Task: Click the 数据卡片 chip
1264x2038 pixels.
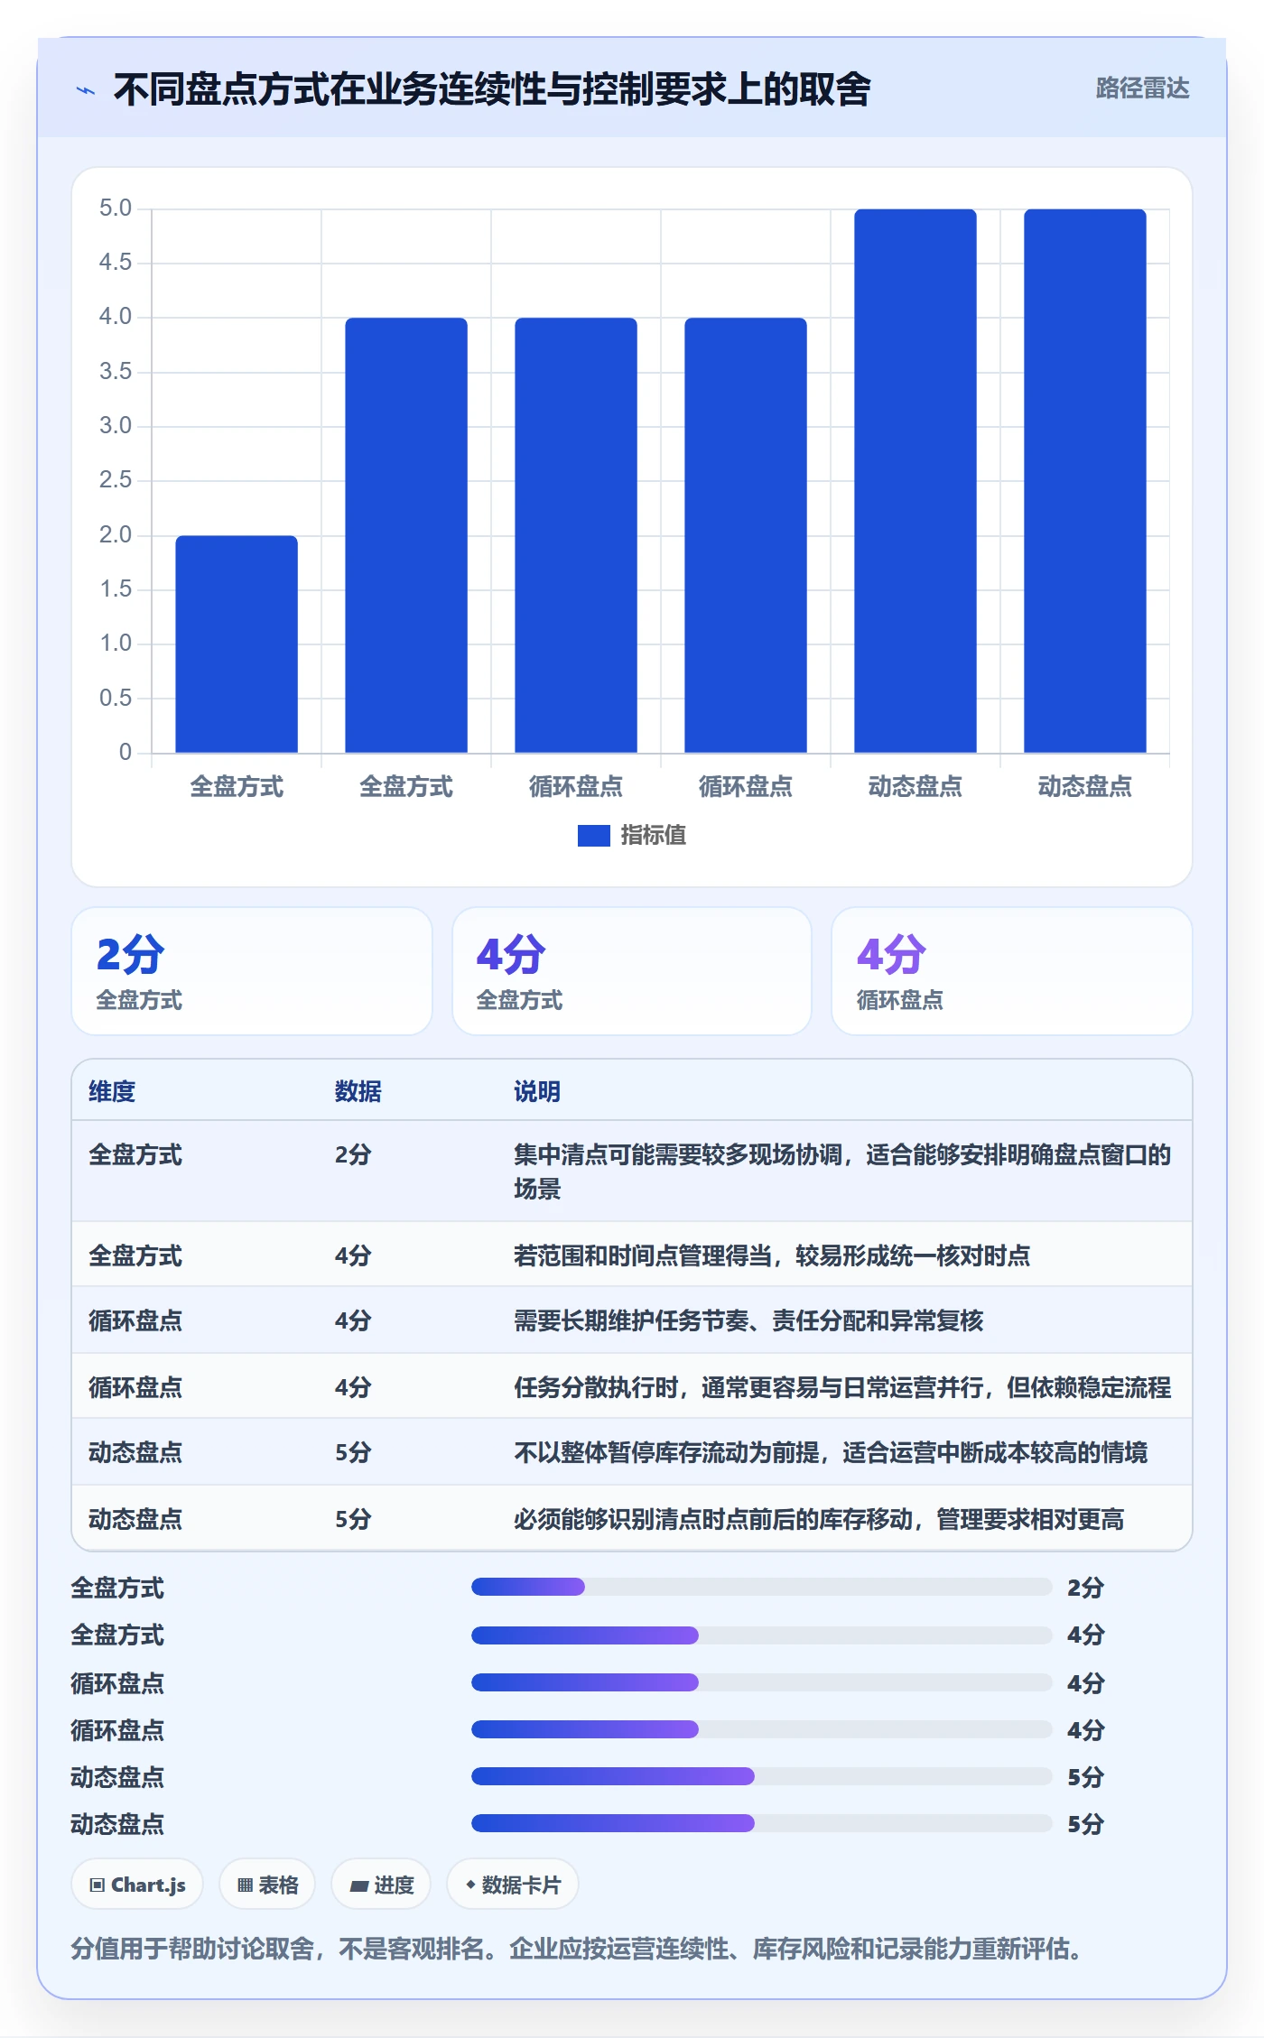Action: click(x=513, y=1885)
